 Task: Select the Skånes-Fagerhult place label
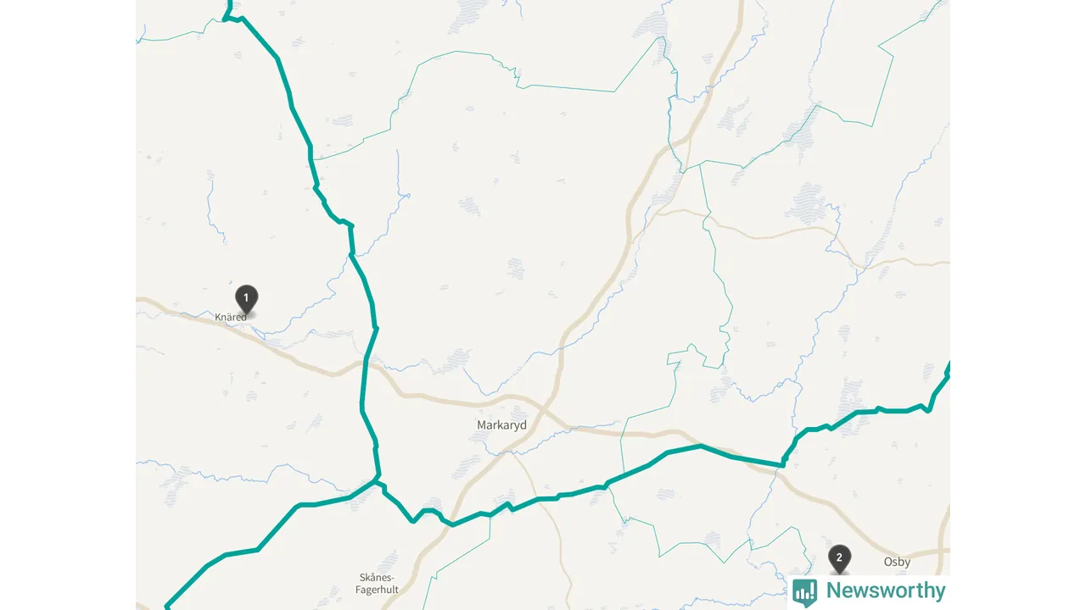(x=378, y=584)
